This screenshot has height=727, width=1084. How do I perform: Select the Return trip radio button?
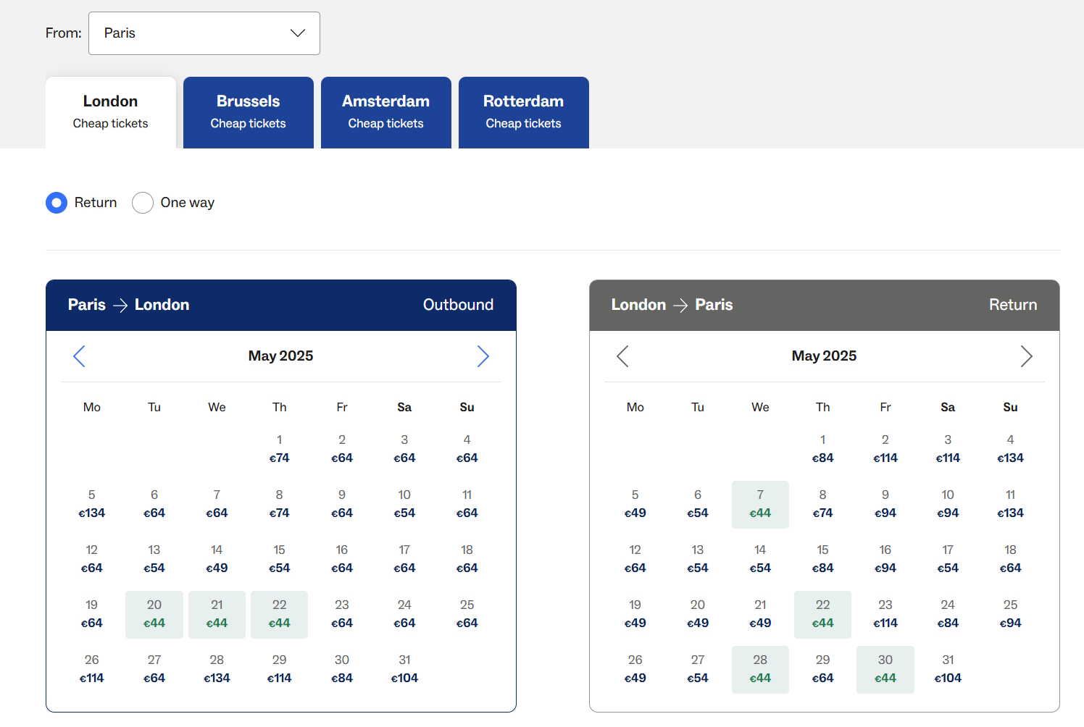coord(57,203)
